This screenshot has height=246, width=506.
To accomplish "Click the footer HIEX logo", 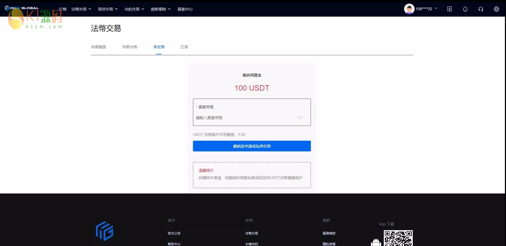I will coord(104,231).
